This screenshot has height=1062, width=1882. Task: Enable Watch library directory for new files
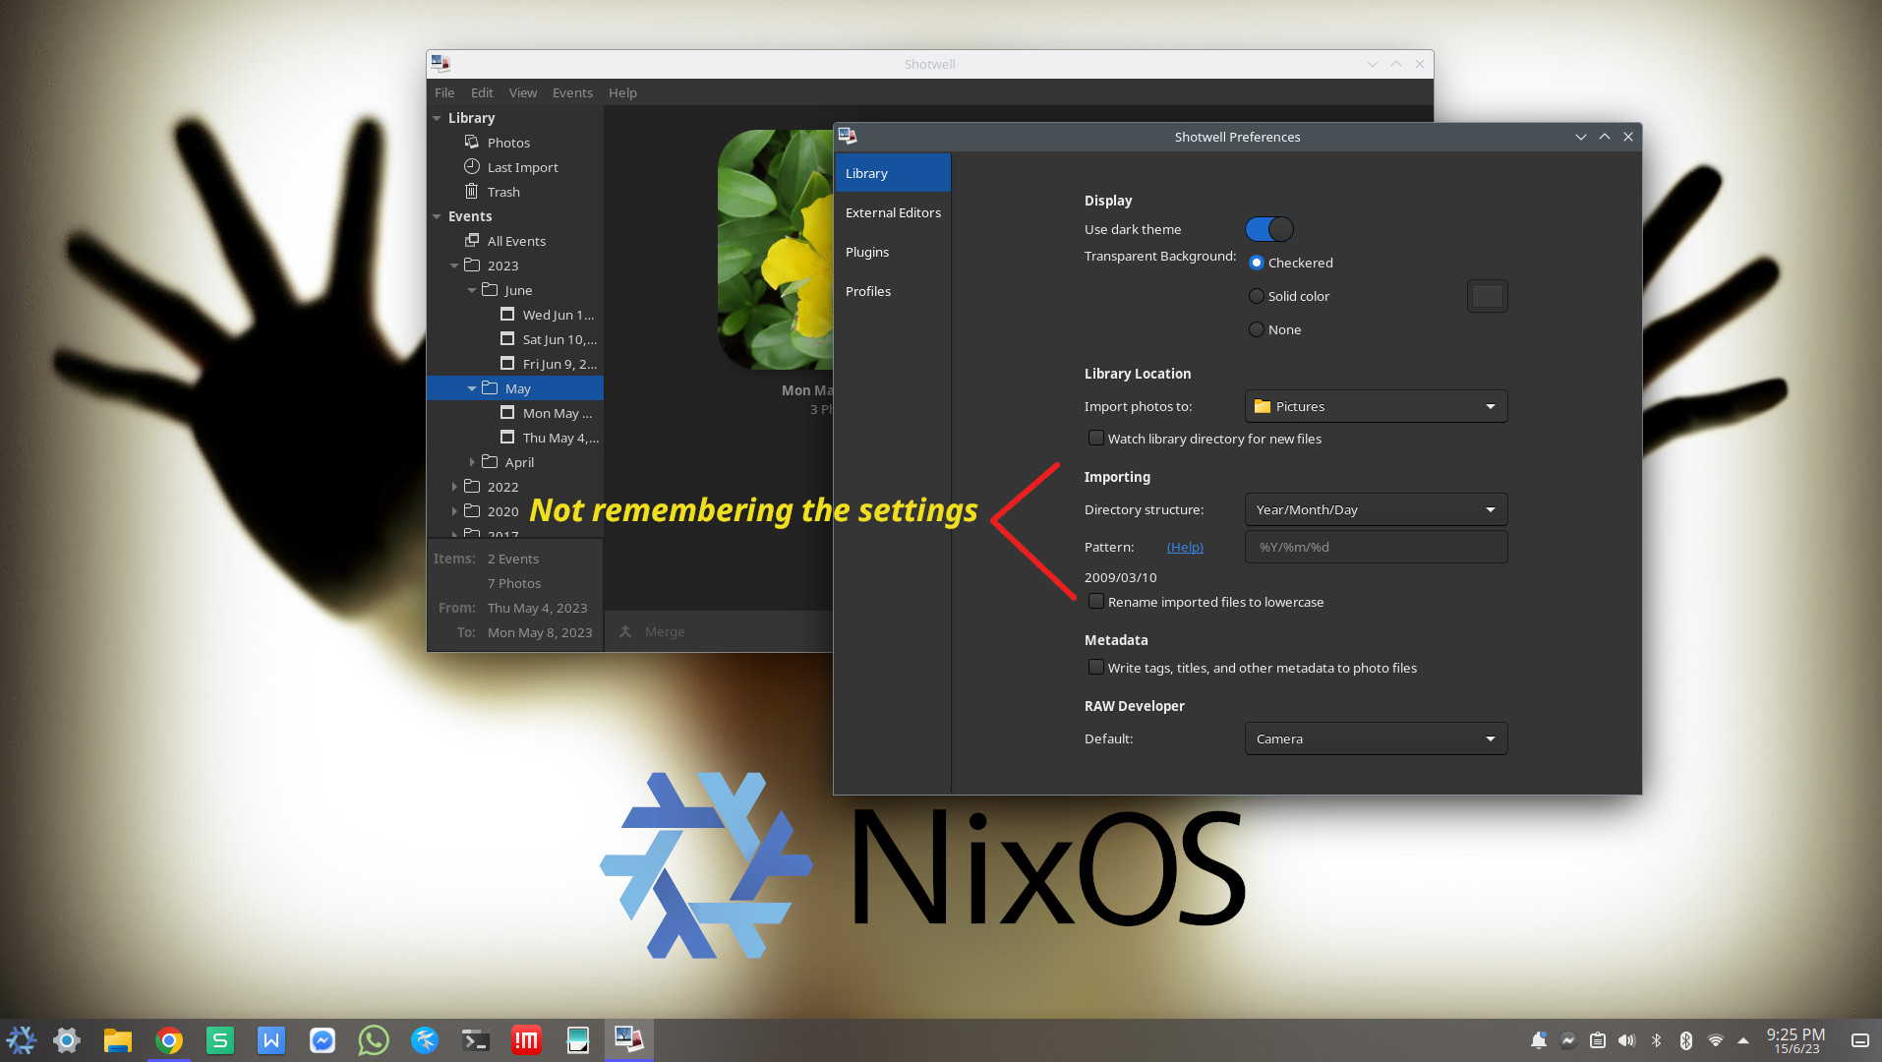click(x=1095, y=439)
